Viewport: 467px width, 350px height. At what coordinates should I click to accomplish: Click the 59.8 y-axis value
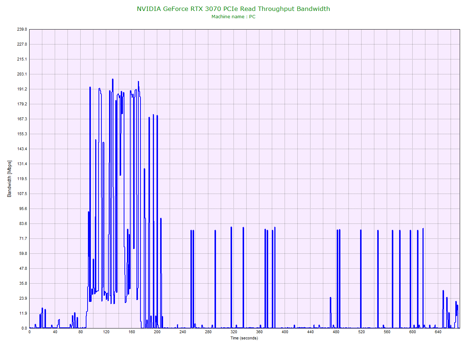click(23, 253)
